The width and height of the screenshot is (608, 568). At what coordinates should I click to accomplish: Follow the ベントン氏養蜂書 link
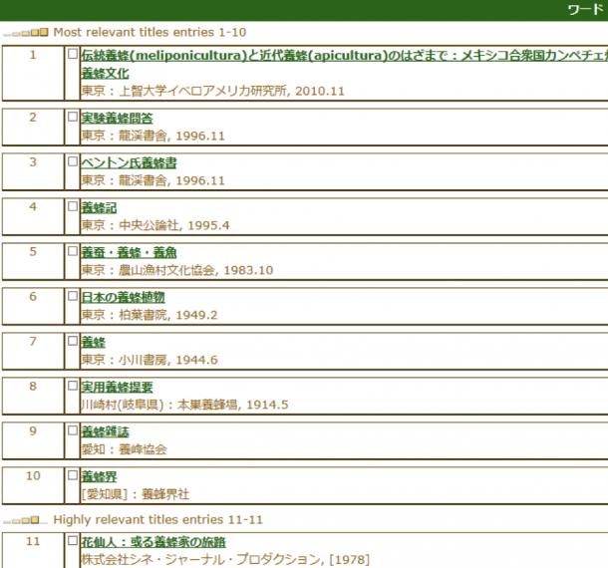tap(129, 162)
